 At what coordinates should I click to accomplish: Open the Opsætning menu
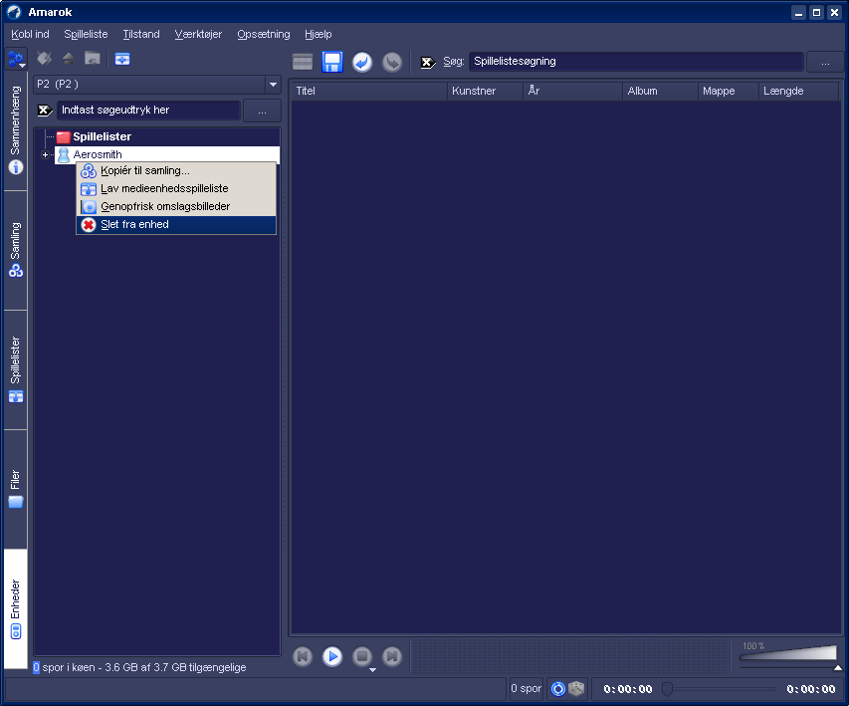pos(264,34)
